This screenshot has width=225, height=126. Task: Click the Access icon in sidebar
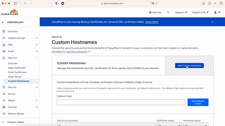coord(4,94)
